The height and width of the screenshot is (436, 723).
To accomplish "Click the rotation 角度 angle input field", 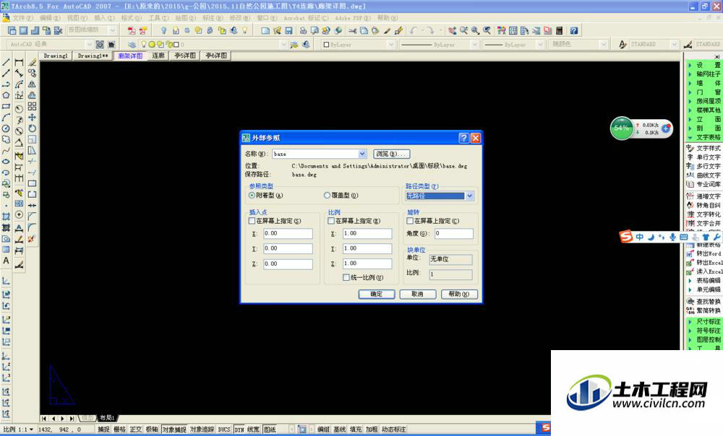I will pyautogui.click(x=454, y=233).
